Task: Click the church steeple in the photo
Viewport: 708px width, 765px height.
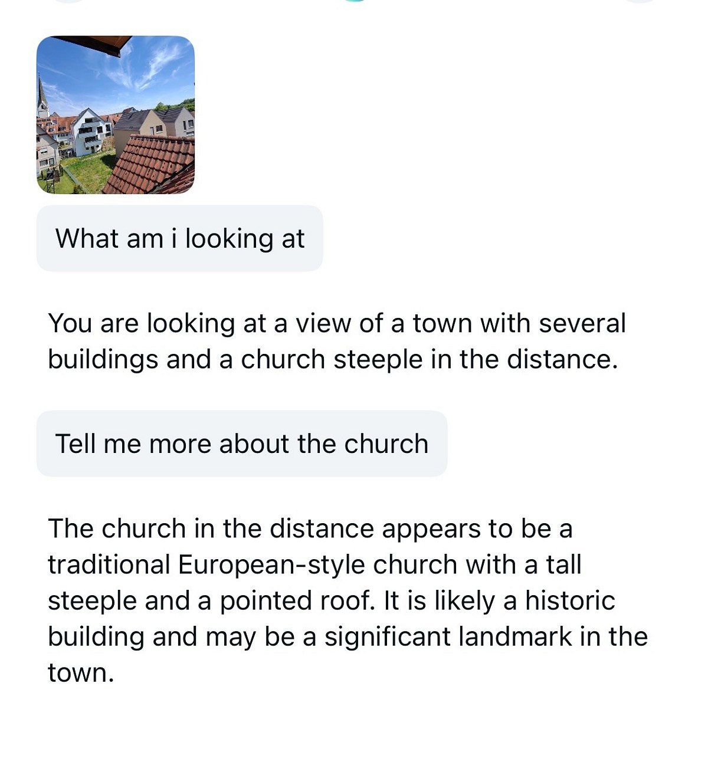Action: [x=42, y=96]
